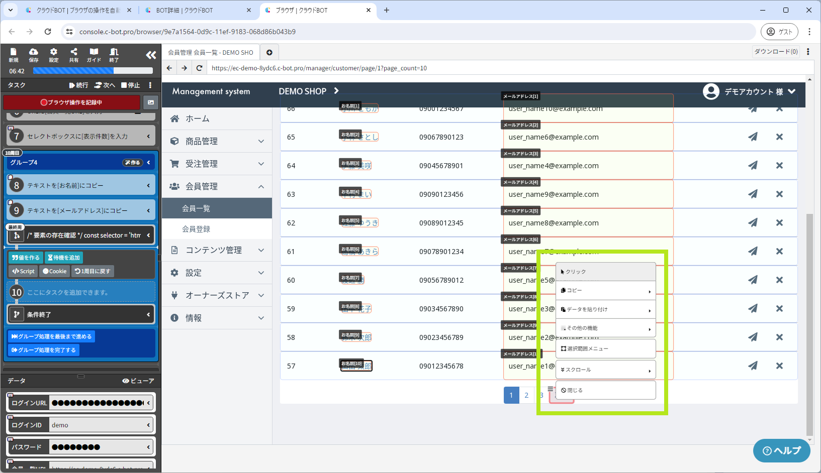This screenshot has height=473, width=821.
Task: Choose データを貼り付け in context menu
Action: coord(606,309)
